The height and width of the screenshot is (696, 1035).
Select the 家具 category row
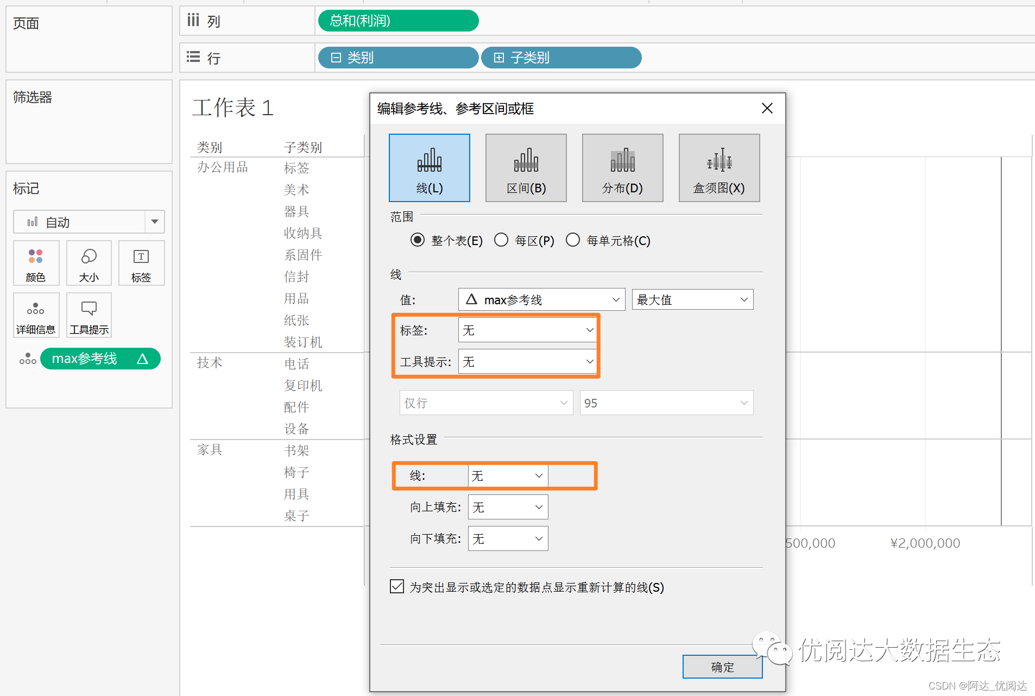tap(210, 449)
